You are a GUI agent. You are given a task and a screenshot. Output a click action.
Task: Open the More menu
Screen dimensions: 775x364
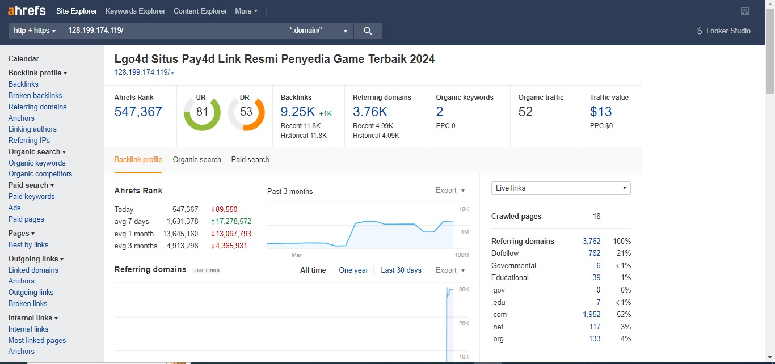click(246, 11)
